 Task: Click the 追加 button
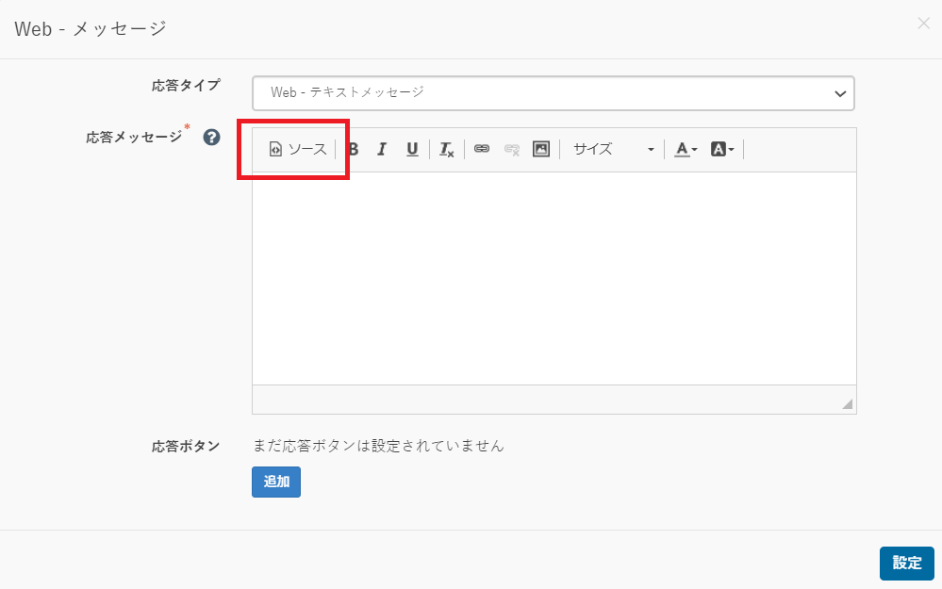pyautogui.click(x=276, y=482)
